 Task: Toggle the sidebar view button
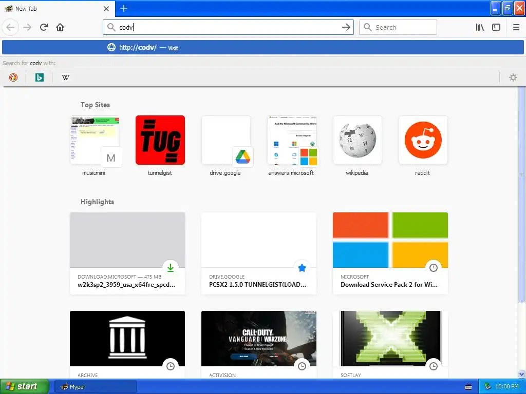(x=496, y=27)
